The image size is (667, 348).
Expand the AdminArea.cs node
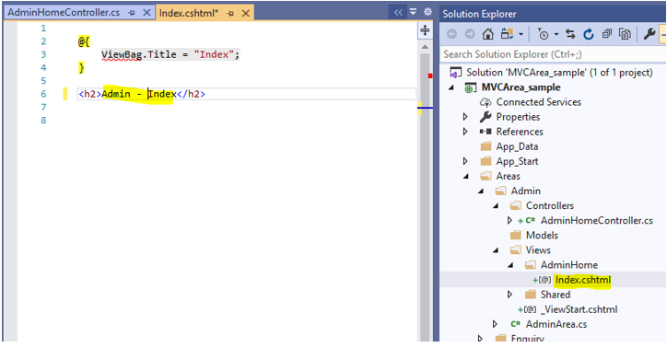click(495, 324)
